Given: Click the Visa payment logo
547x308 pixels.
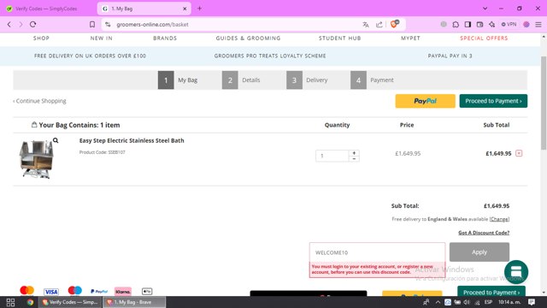Looking at the screenshot, I should tap(51, 292).
